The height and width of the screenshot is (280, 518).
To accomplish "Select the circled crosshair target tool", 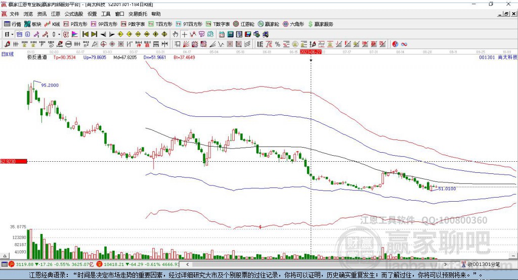I will click(103, 44).
